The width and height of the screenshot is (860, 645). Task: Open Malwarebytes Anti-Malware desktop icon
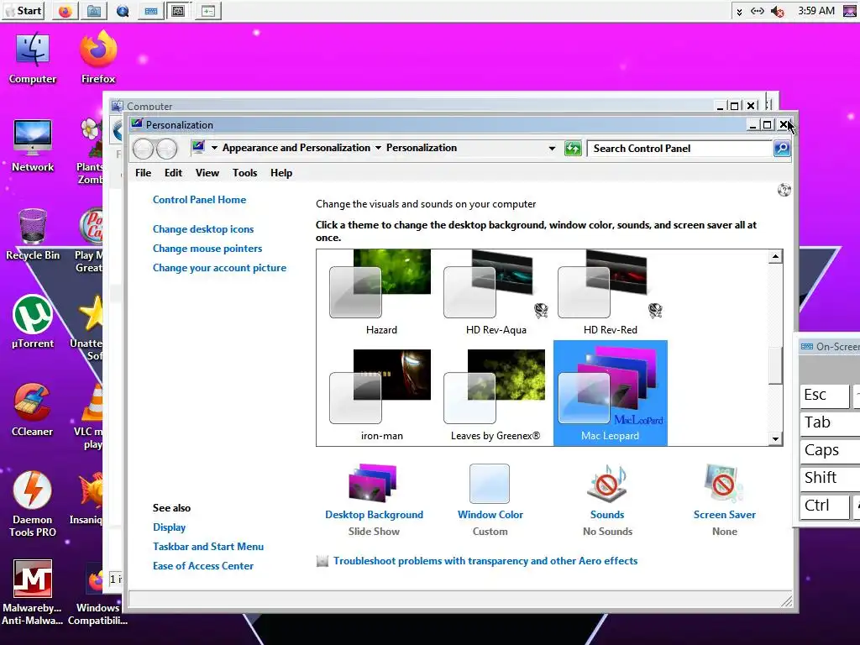[x=33, y=592]
